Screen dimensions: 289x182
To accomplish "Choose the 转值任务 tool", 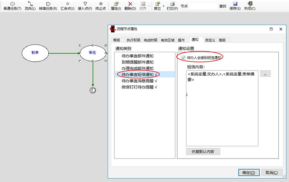I will pos(47,5).
